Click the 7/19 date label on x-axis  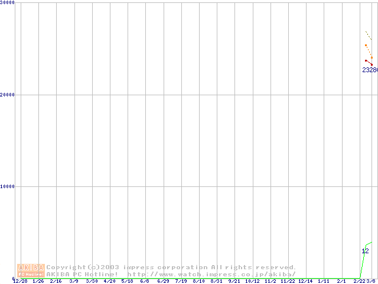coord(181,281)
